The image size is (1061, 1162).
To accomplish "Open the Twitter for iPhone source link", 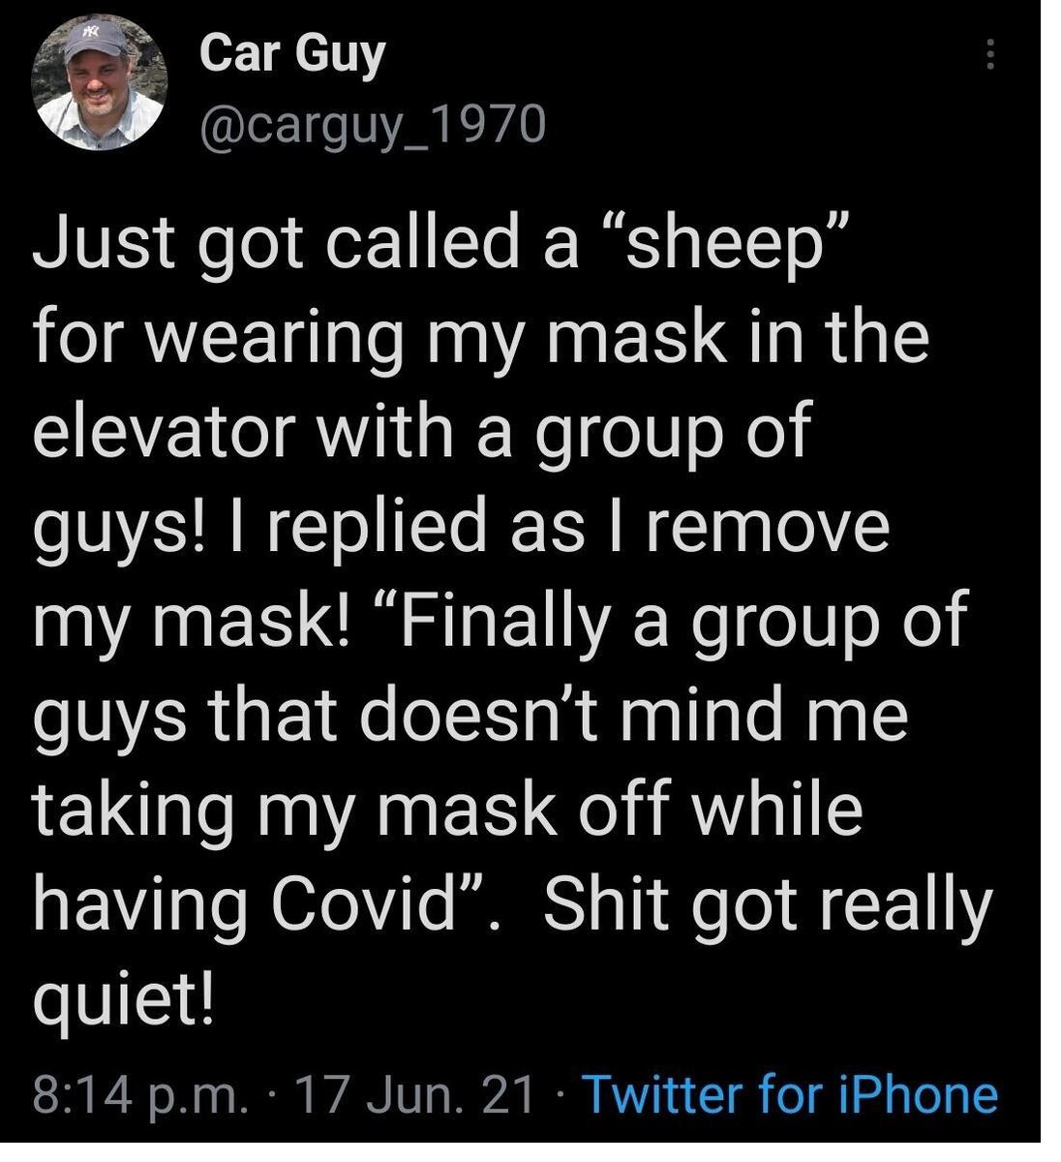I will tap(790, 1095).
